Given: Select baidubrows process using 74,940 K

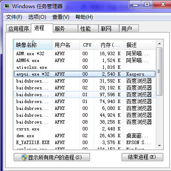Looking at the screenshot, I should tap(84, 101).
